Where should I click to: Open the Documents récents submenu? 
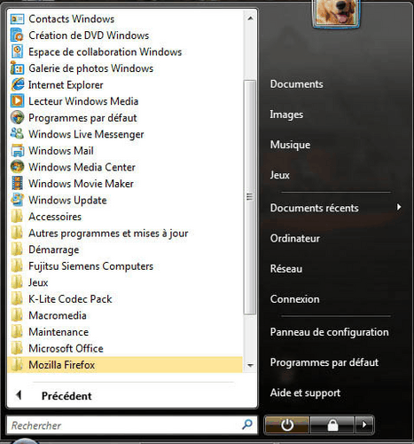pyautogui.click(x=336, y=208)
